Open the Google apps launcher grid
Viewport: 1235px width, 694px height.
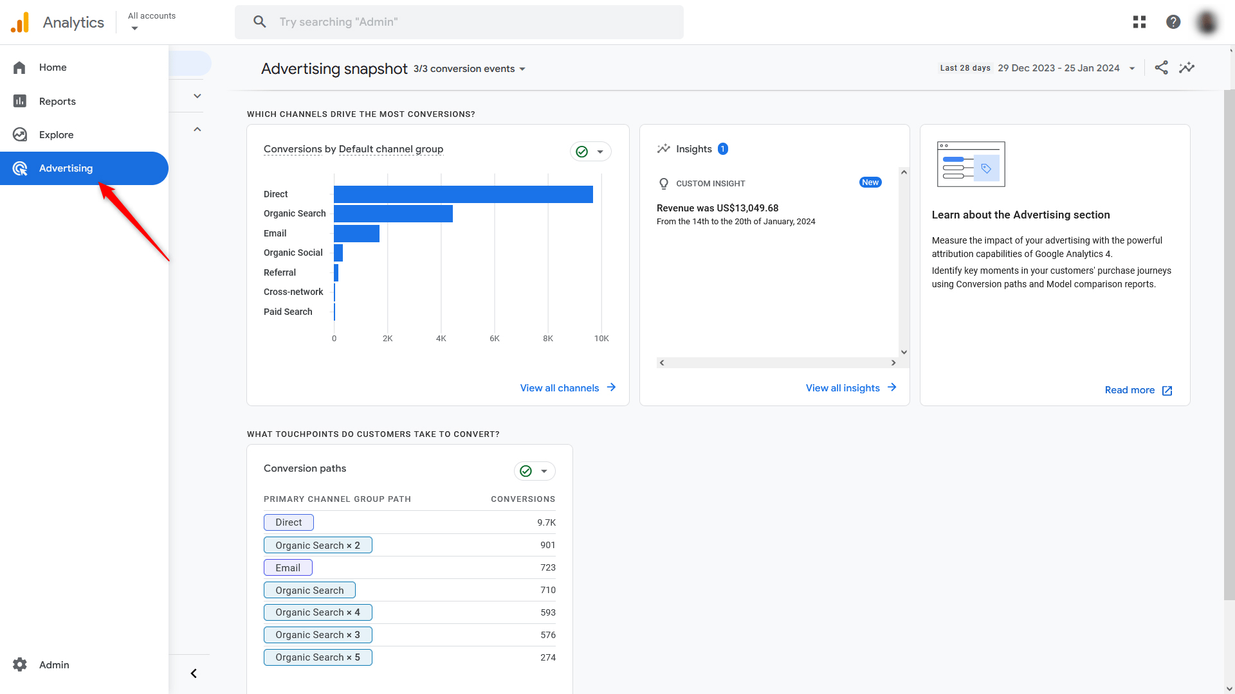click(x=1139, y=21)
